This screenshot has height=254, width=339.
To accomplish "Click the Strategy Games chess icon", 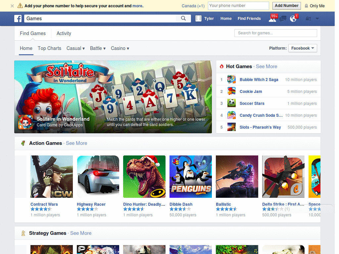I will pos(23,233).
